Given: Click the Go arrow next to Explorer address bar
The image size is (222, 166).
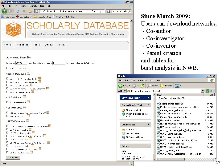Looking at the screenshot, I should point(208,91).
